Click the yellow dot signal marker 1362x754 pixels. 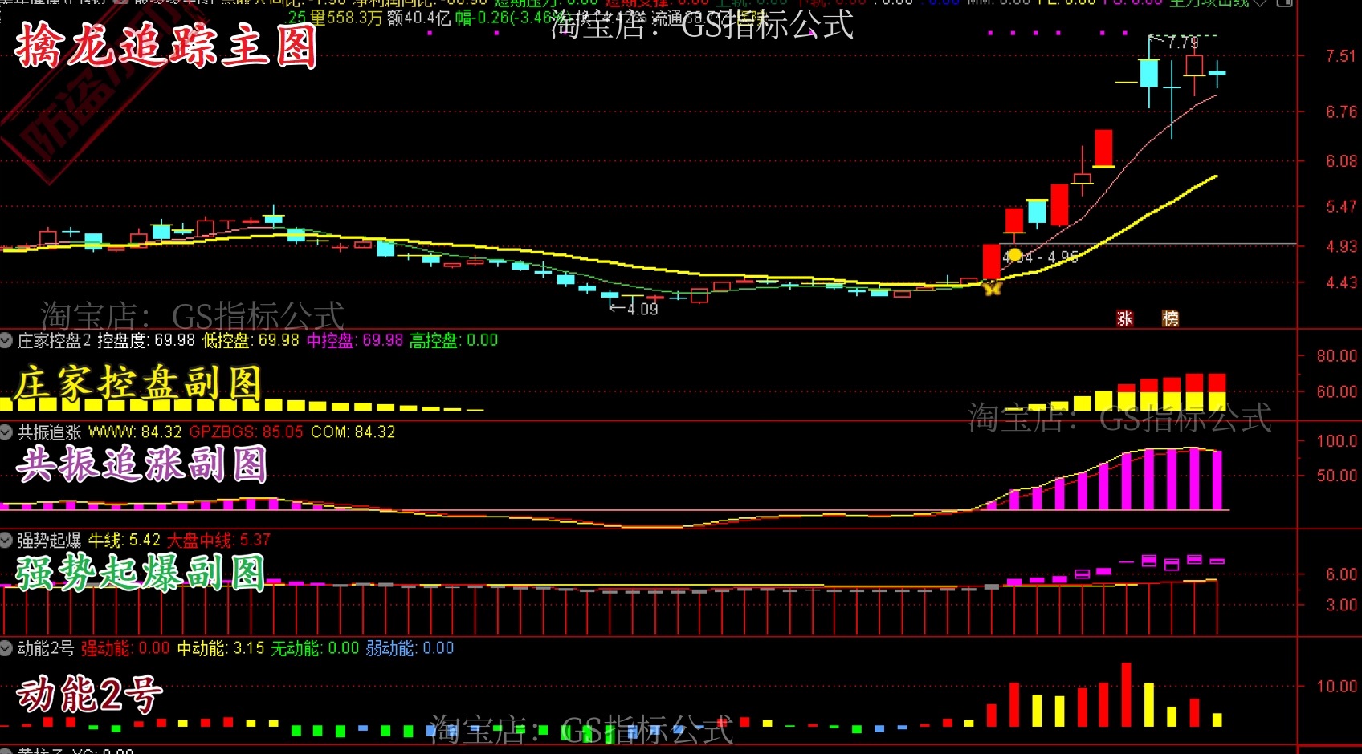1014,255
